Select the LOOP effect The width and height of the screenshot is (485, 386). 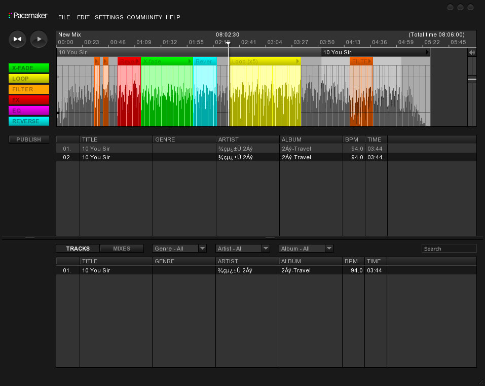tap(29, 79)
